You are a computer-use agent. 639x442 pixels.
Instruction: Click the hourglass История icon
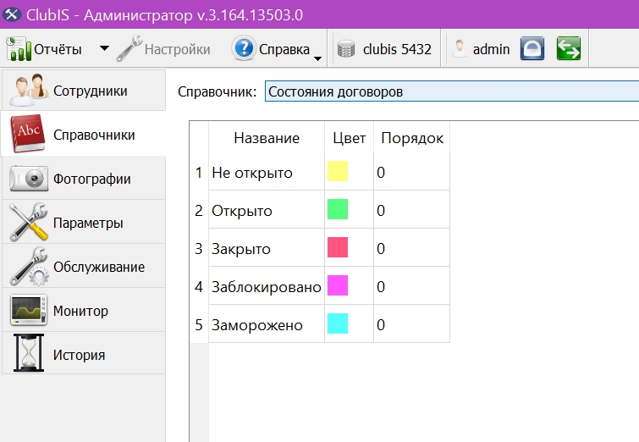coord(29,353)
